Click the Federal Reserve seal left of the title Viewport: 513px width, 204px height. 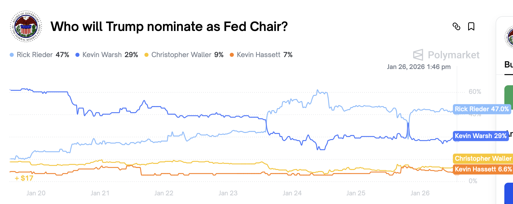click(26, 26)
